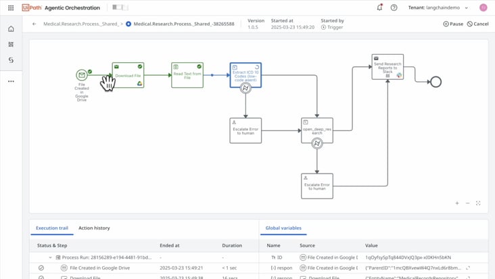Select the Extract ICD 10 Codes node
Viewport: 495px width, 279px height.
(245, 74)
